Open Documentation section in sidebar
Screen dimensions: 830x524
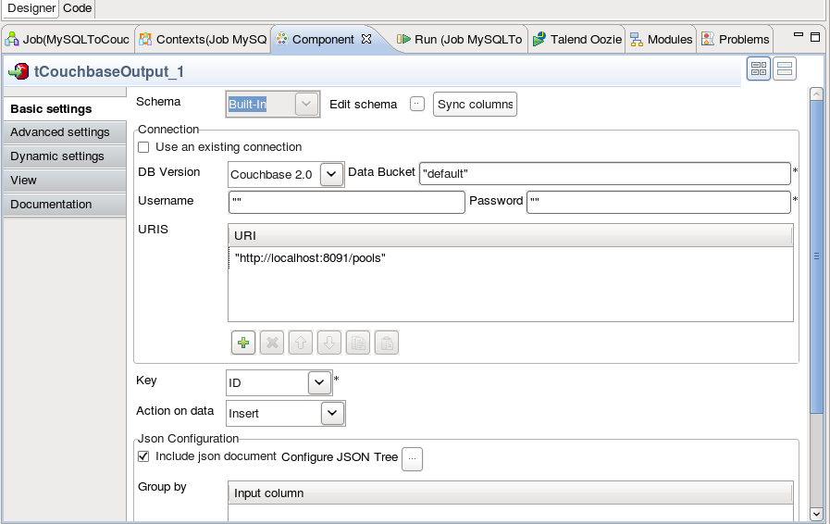coord(65,205)
